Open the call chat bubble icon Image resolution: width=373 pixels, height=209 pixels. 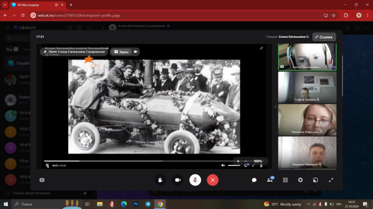pos(254,180)
